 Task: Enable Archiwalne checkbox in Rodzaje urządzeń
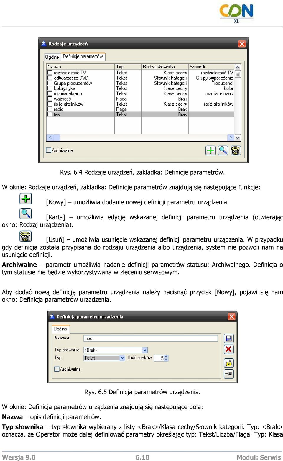pyautogui.click(x=49, y=150)
